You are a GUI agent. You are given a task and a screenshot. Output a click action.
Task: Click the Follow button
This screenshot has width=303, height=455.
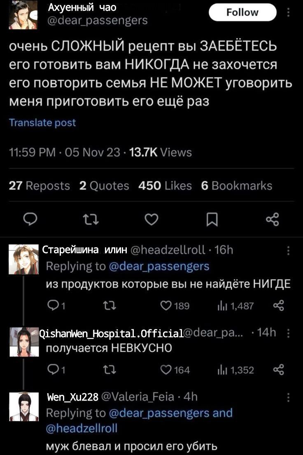(242, 12)
